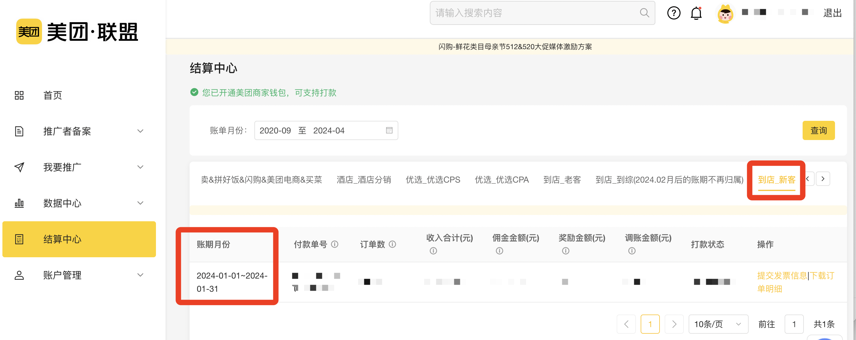Click info icon under 收入合计(元)
This screenshot has width=856, height=340.
(x=433, y=251)
